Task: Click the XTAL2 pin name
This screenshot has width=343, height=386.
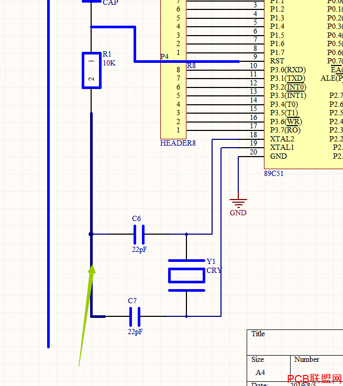Action: coord(282,139)
